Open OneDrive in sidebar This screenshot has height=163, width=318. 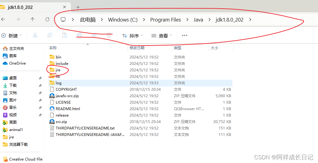point(14,63)
